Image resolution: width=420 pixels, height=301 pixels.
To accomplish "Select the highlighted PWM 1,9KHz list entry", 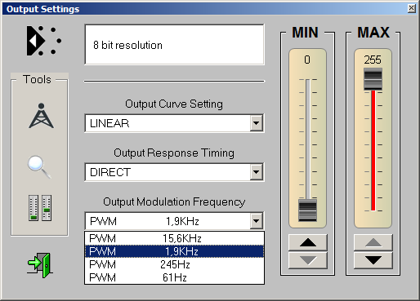I will pyautogui.click(x=174, y=251).
